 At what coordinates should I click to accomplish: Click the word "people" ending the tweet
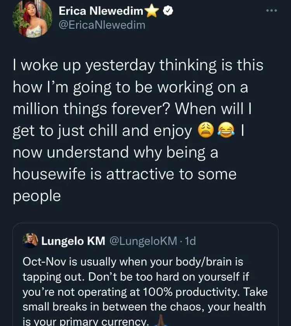(x=37, y=196)
